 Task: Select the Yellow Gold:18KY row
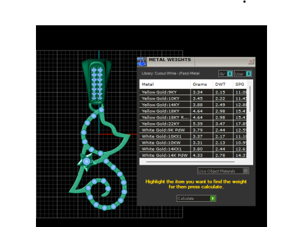pyautogui.click(x=193, y=111)
